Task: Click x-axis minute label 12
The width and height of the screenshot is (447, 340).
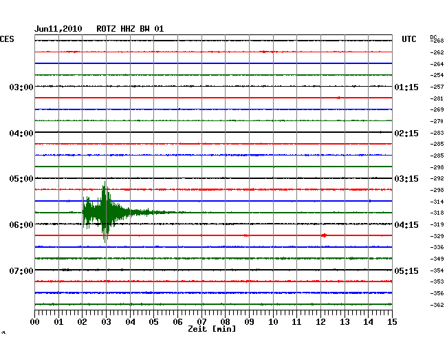Action: [x=320, y=322]
